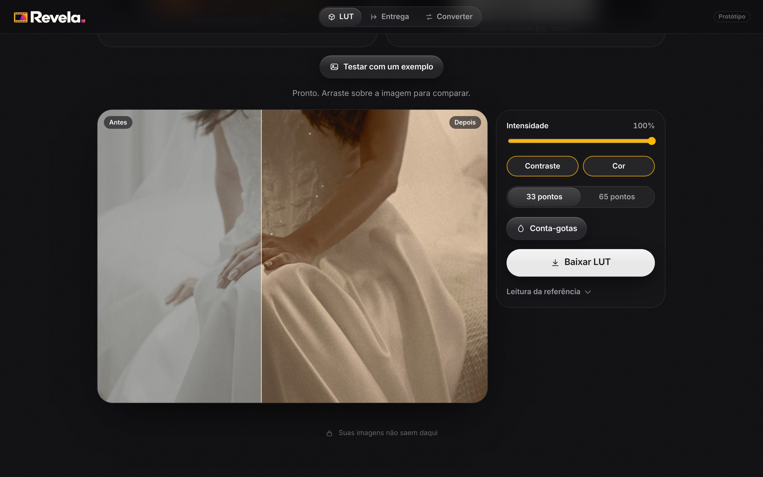Open the Entrega tab
Image resolution: width=763 pixels, height=477 pixels.
tap(390, 17)
